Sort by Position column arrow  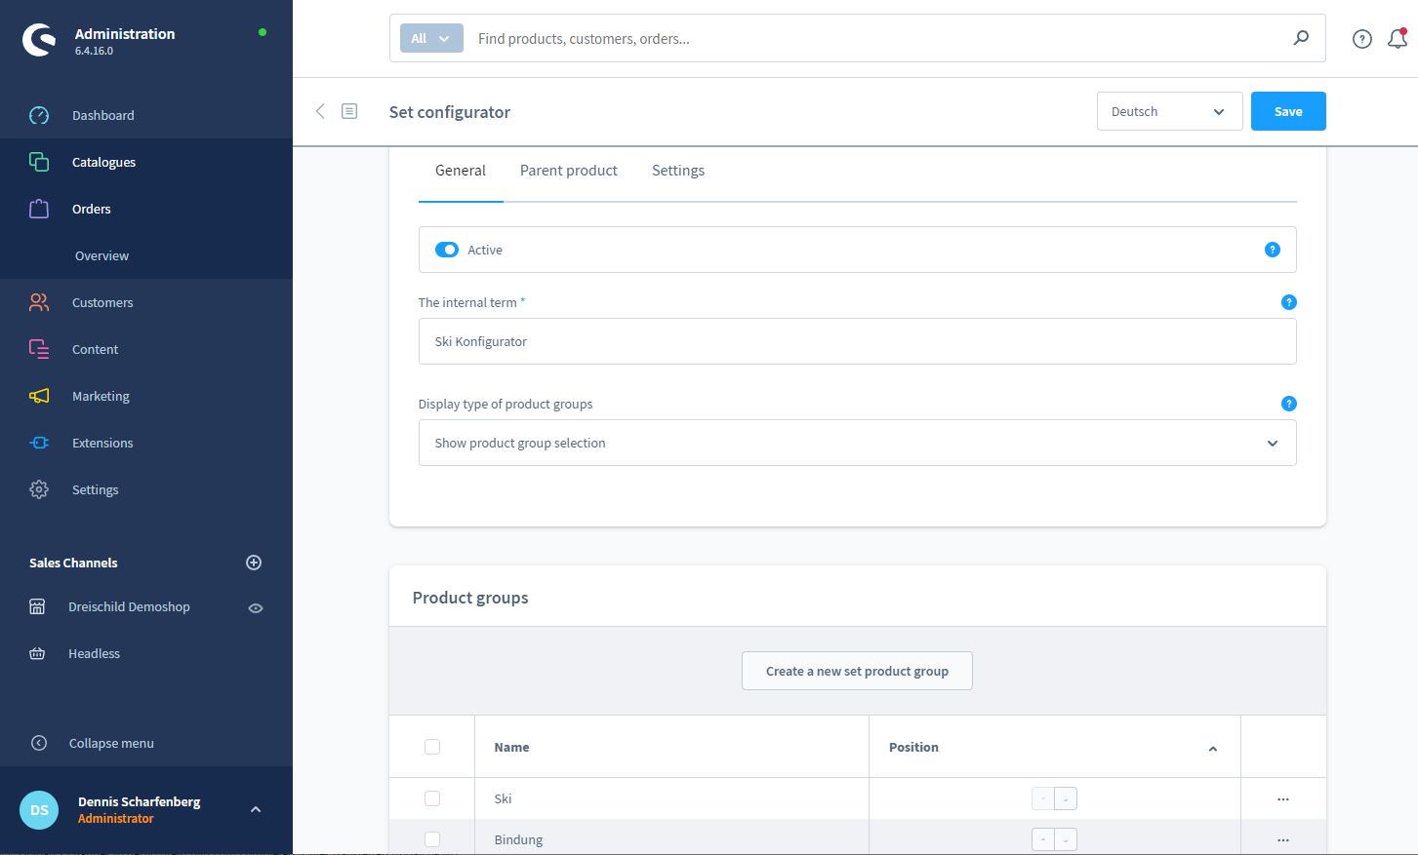coord(1213,748)
